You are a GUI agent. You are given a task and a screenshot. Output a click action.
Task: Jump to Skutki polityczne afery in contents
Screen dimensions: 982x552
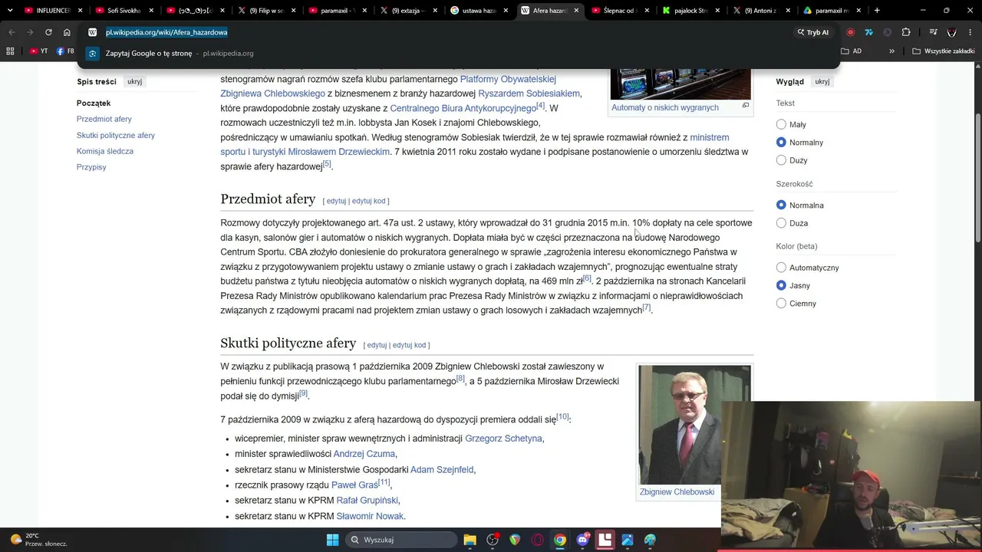(x=116, y=135)
